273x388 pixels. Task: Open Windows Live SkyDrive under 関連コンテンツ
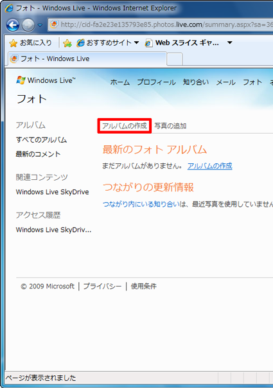pos(52,192)
